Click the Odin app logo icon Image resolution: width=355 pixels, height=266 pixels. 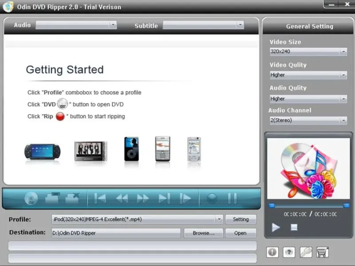point(8,7)
